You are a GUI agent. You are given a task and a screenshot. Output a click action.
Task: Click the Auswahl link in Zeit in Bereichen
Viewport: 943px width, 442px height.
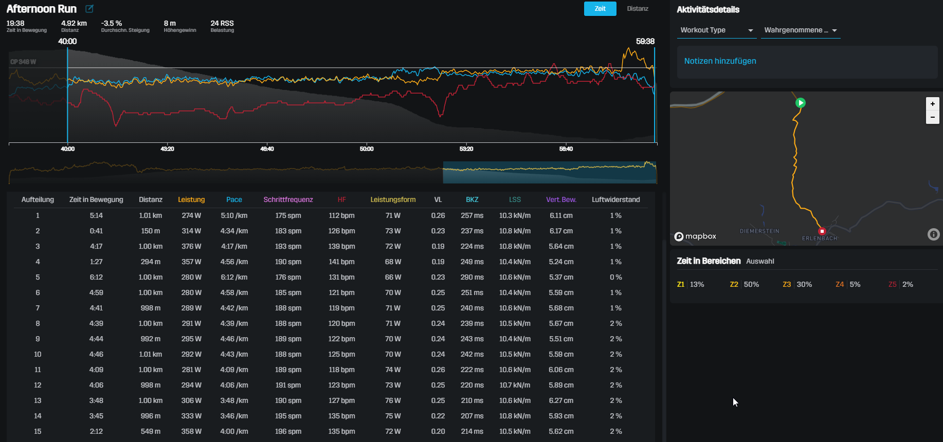(759, 261)
